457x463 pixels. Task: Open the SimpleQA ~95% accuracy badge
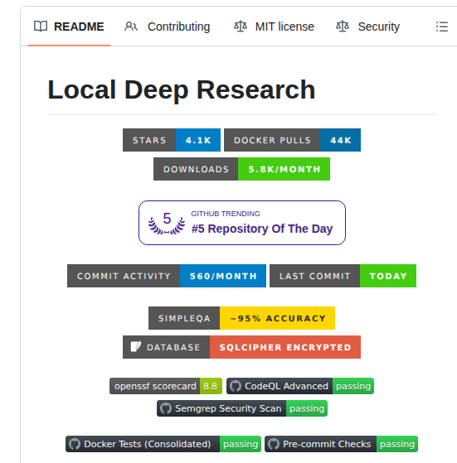pyautogui.click(x=241, y=318)
